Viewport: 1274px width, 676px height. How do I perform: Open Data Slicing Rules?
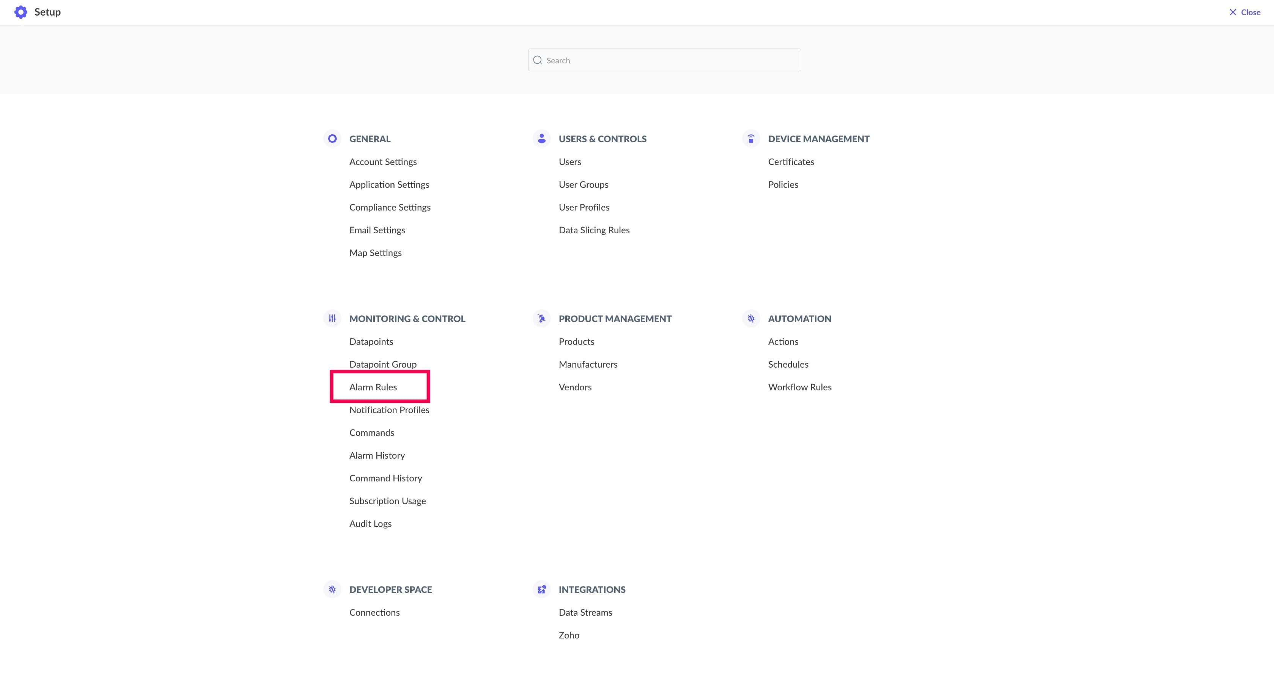tap(594, 230)
